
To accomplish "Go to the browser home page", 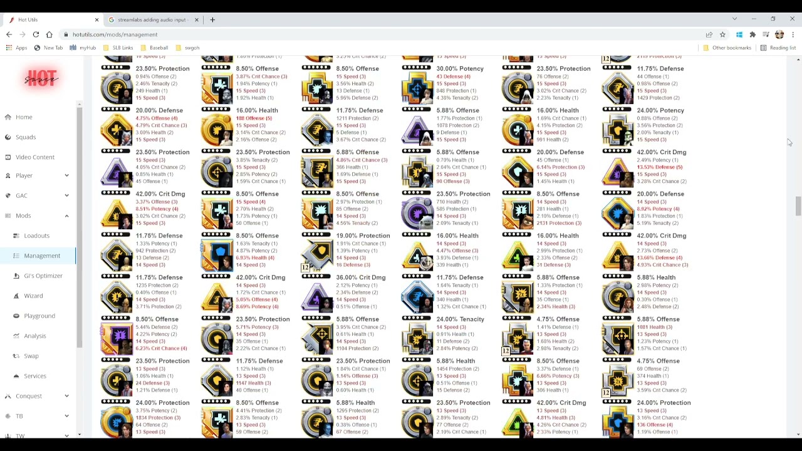I will click(49, 34).
